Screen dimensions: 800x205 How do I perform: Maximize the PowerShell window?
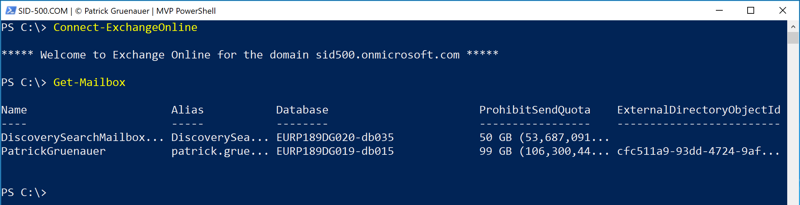click(x=751, y=11)
